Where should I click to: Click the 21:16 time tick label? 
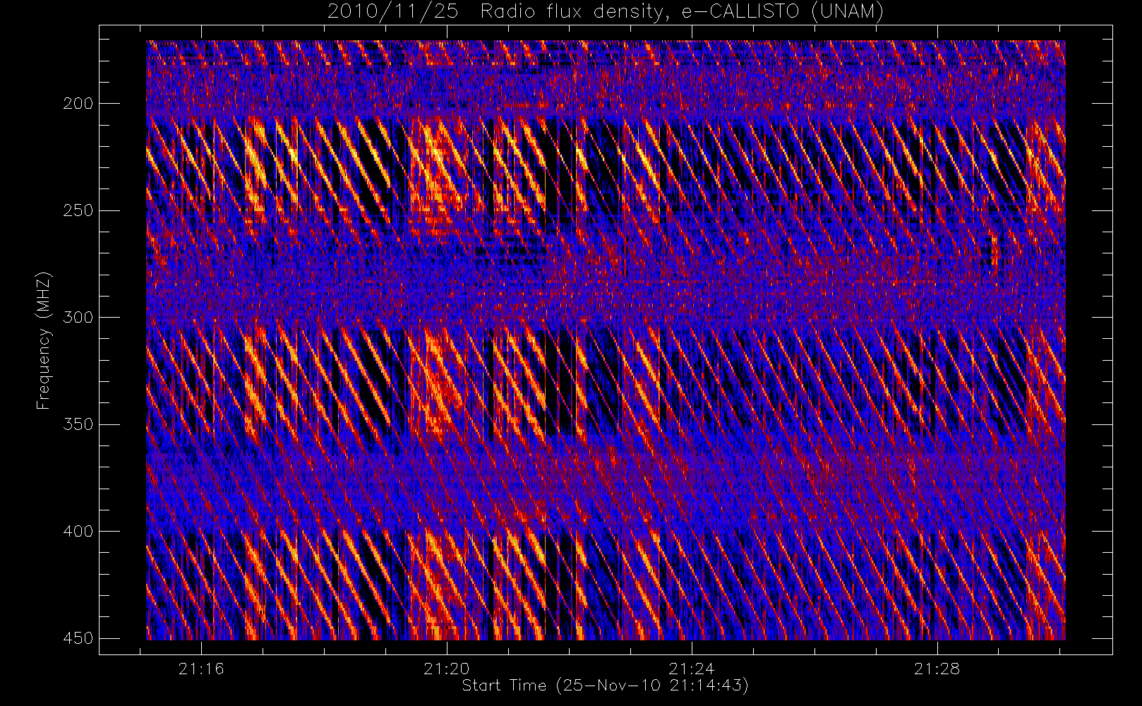click(201, 669)
